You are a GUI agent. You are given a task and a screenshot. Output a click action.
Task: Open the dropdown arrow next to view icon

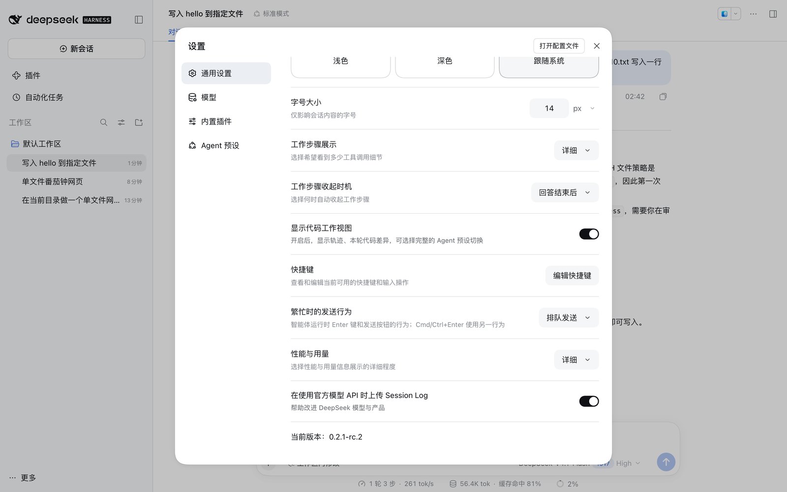pos(736,14)
